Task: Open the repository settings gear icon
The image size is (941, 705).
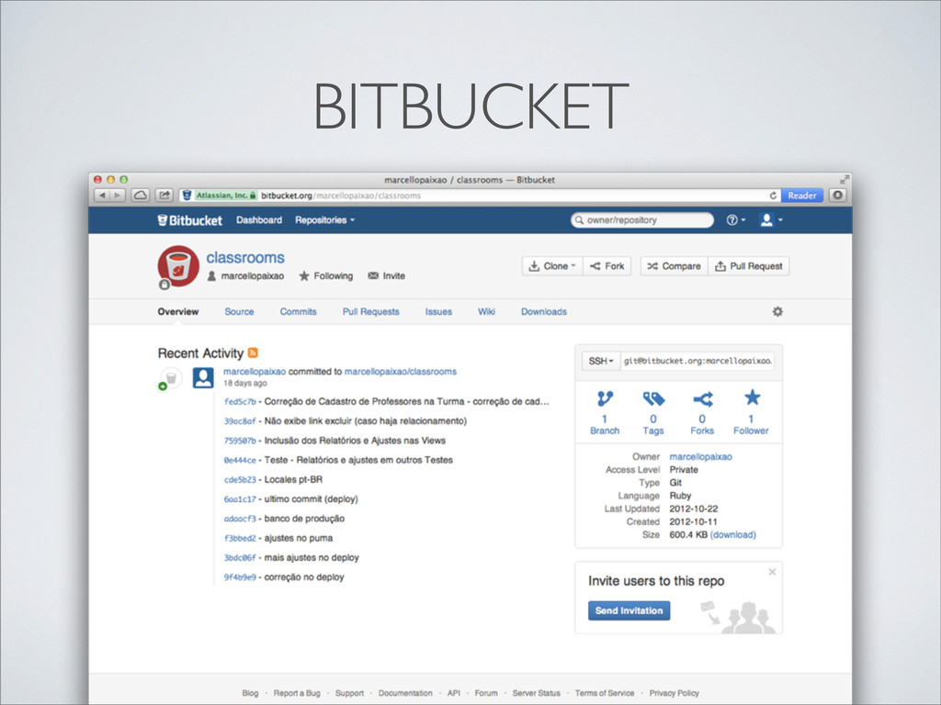Action: tap(777, 312)
